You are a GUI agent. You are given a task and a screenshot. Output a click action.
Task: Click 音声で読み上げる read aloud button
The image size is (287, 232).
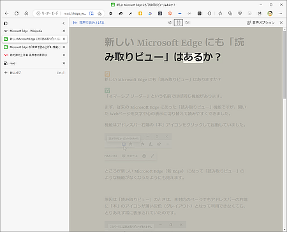89,22
